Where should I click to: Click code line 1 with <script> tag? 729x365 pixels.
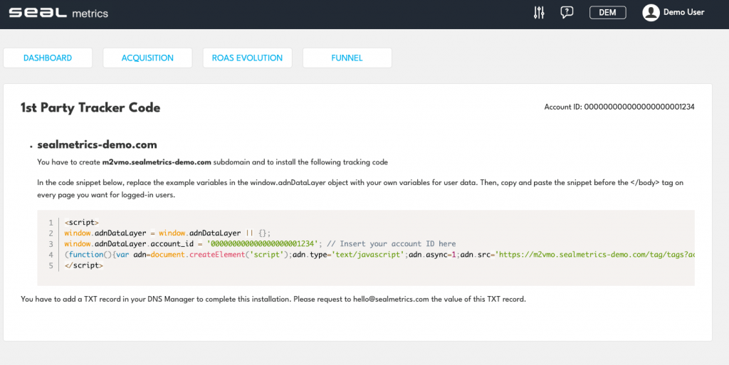point(82,223)
